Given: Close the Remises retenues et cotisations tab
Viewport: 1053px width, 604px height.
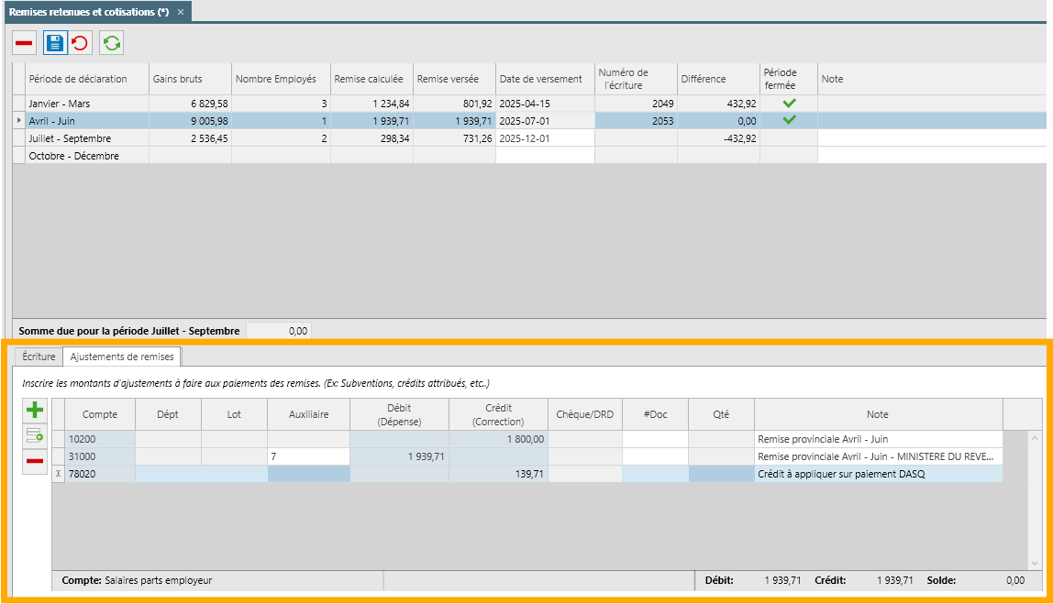Looking at the screenshot, I should point(181,12).
